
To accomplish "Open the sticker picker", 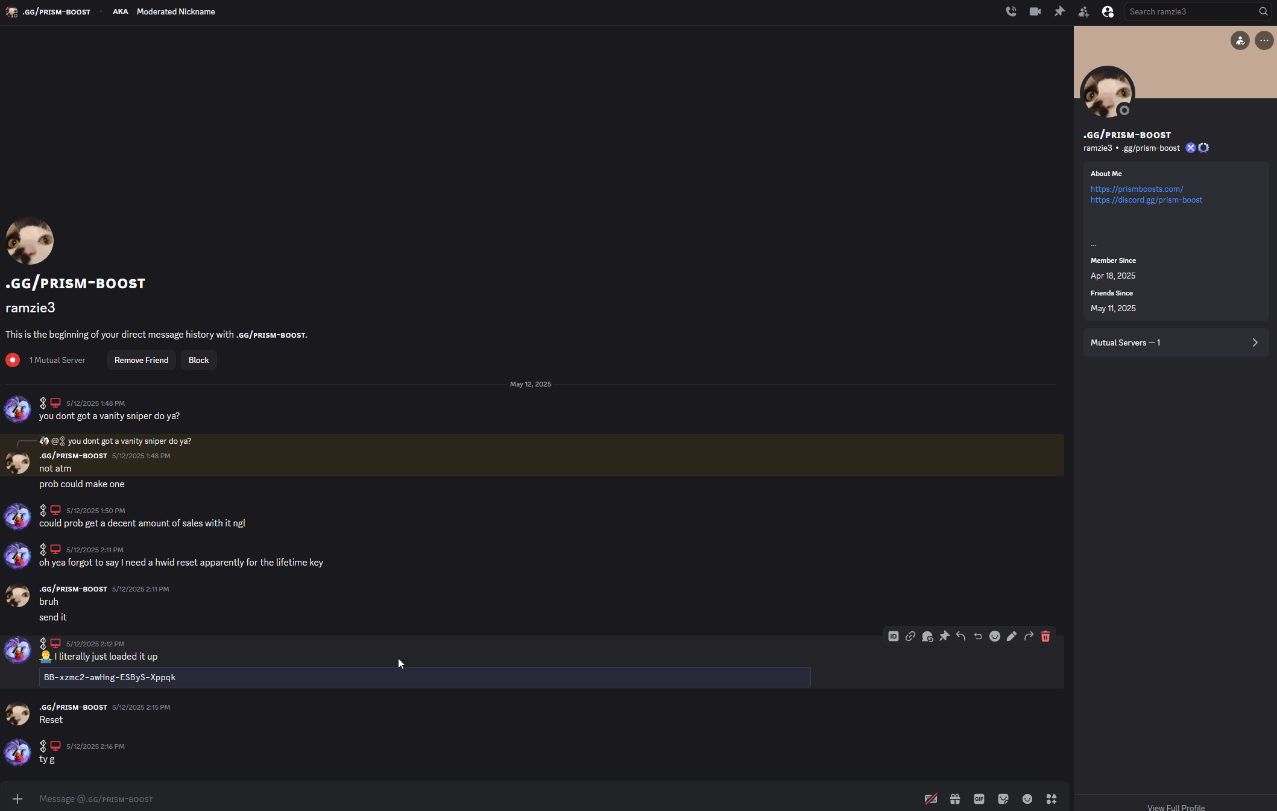I will pyautogui.click(x=1003, y=799).
